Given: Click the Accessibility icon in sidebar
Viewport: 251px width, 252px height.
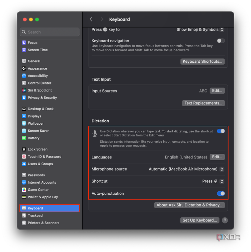Looking at the screenshot, I should [24, 76].
